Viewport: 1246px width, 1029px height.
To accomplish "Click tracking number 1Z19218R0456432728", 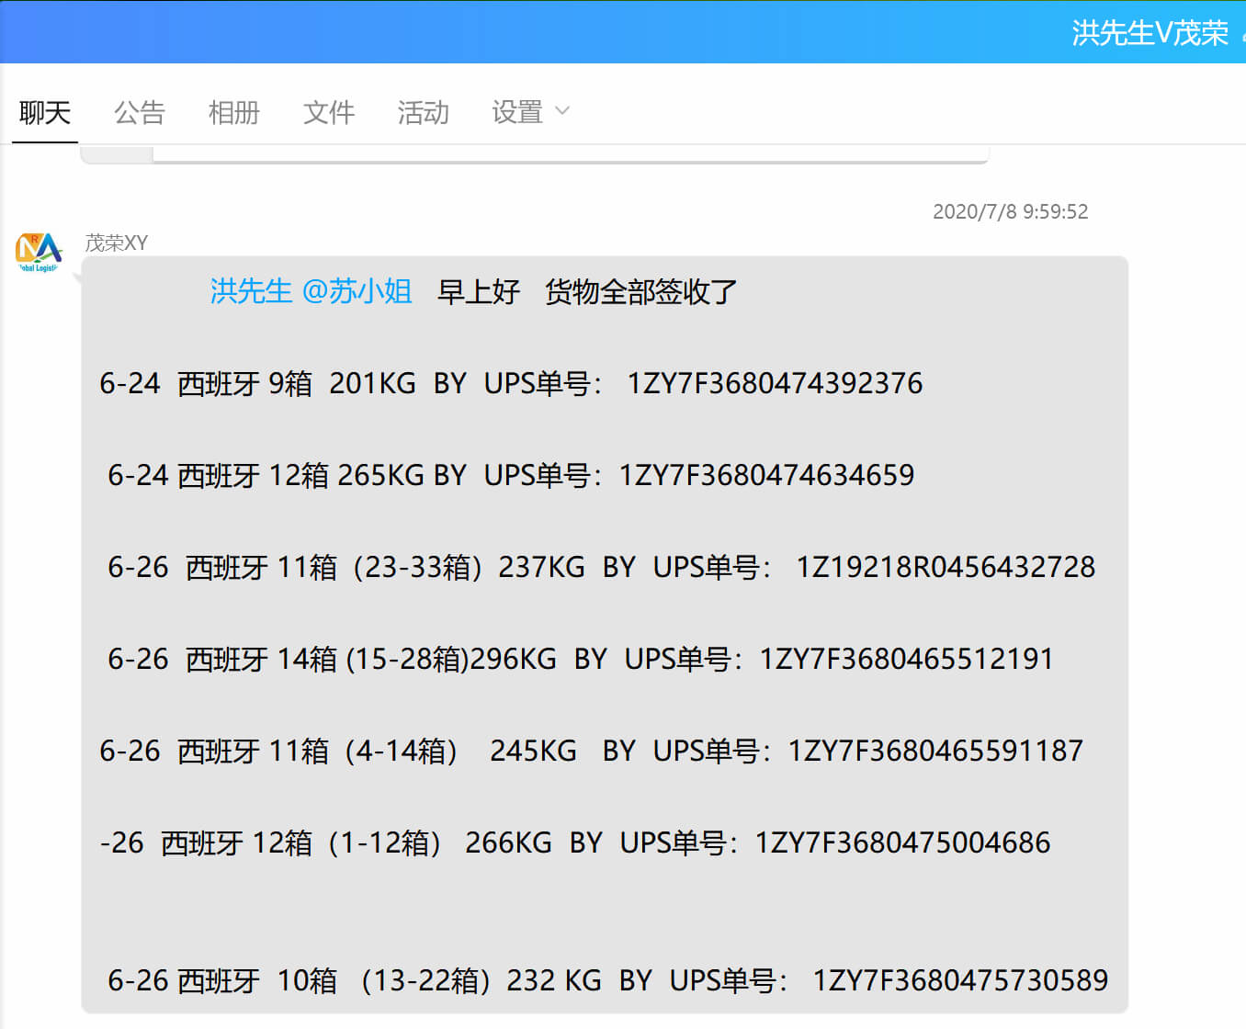I will click(x=946, y=567).
